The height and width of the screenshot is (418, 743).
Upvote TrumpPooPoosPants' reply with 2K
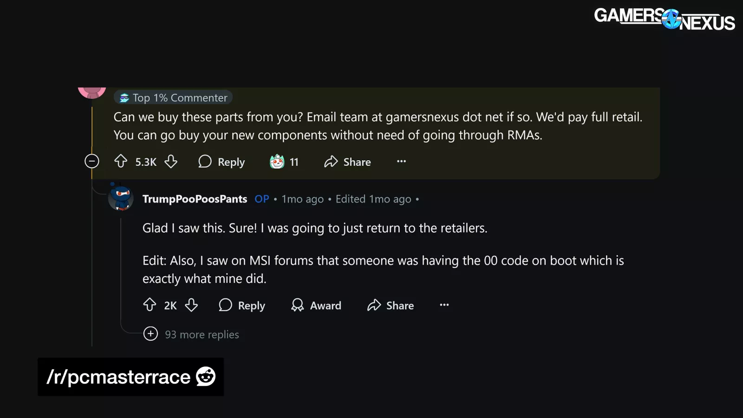coord(150,305)
